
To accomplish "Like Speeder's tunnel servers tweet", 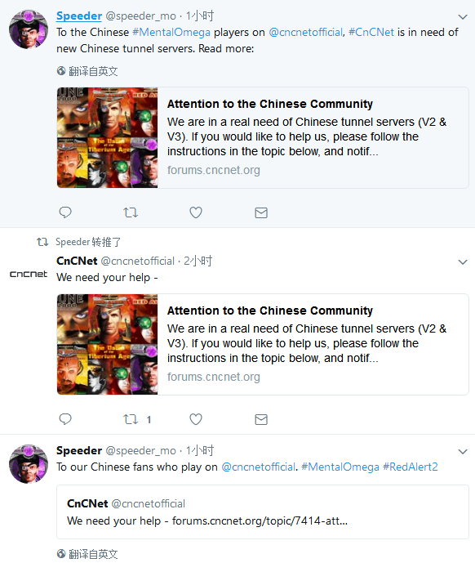I will (x=196, y=212).
